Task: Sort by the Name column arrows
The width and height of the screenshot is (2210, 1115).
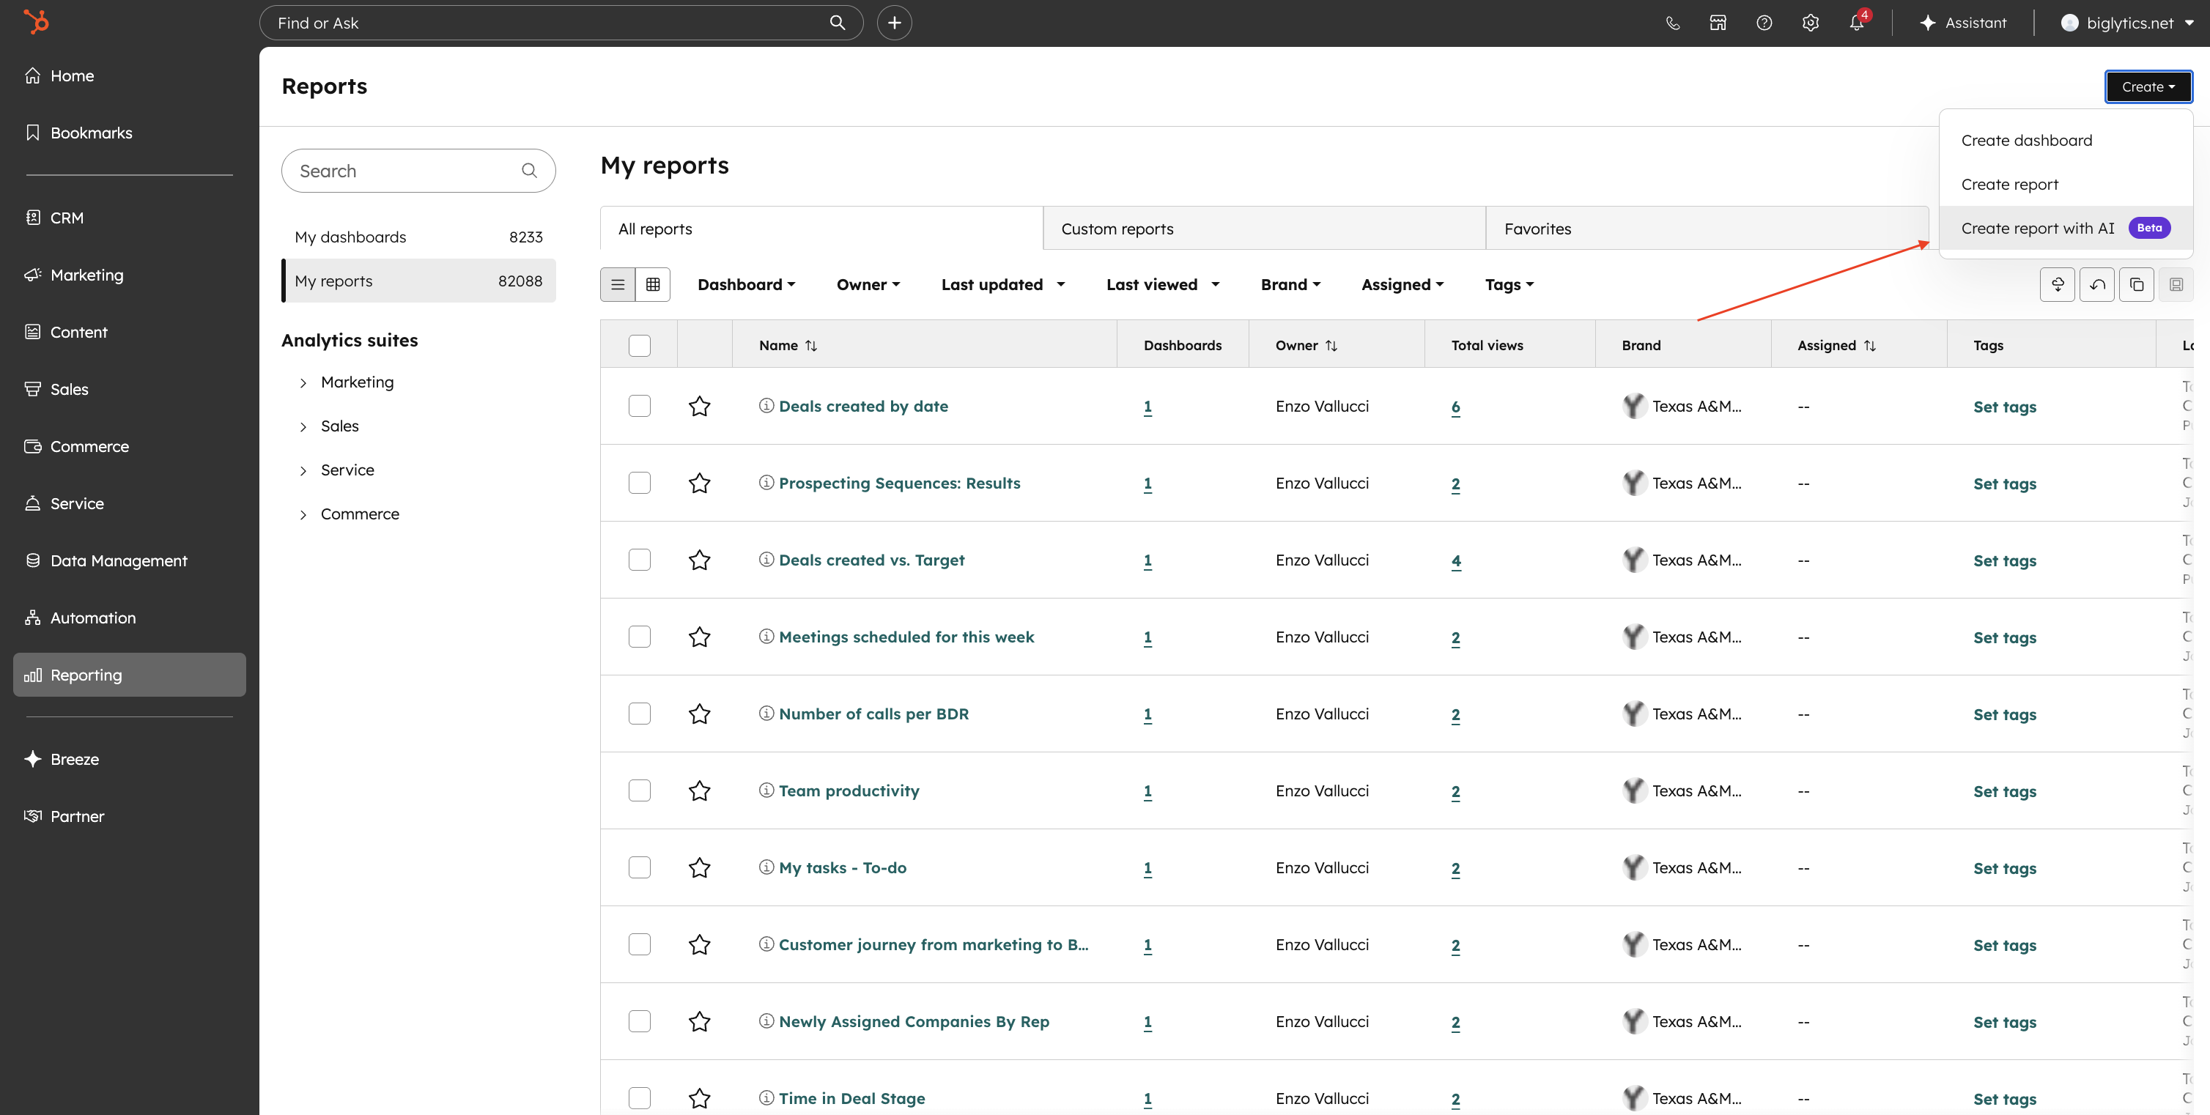Action: (810, 346)
